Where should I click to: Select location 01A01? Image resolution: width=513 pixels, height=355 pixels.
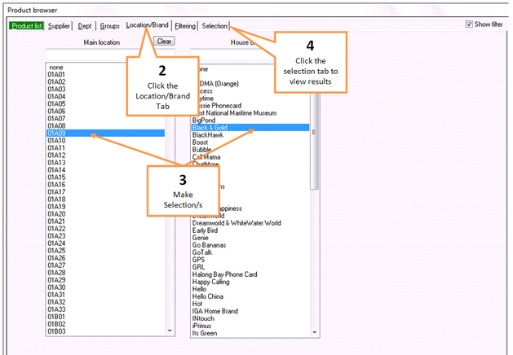point(105,74)
